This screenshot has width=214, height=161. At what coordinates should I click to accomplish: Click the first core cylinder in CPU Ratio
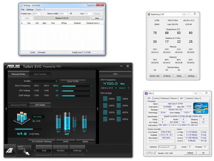[x=58, y=122]
